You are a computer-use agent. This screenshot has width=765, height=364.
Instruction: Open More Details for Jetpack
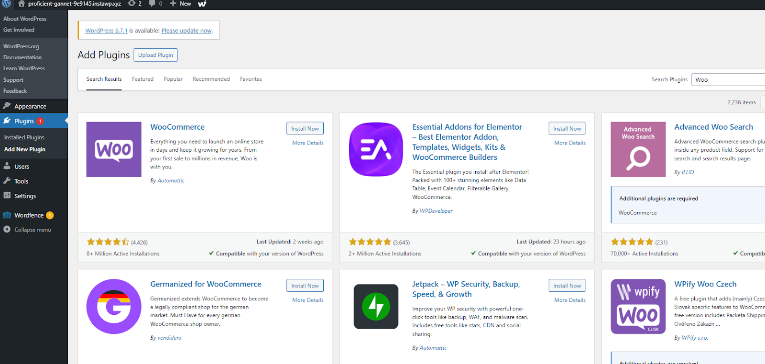point(570,300)
